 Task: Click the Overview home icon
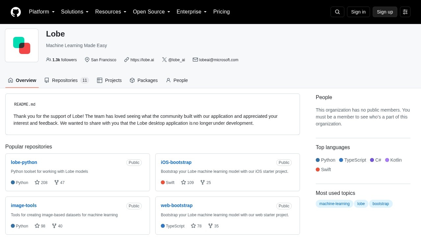tap(11, 80)
